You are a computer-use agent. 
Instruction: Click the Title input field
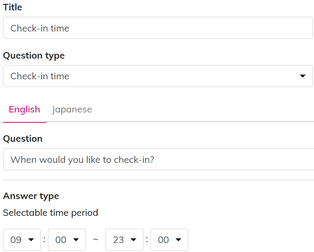pos(157,28)
